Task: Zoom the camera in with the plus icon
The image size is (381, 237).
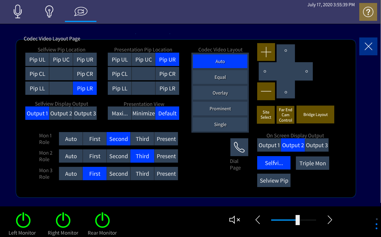Action: [x=266, y=52]
